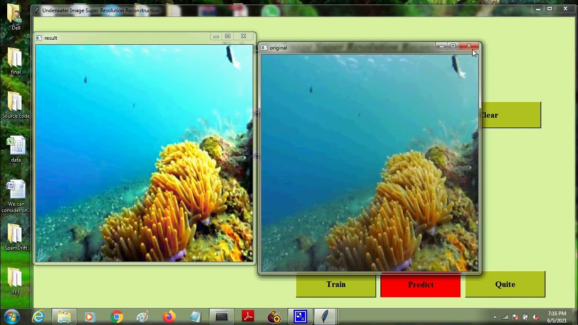Launch Firefox from the taskbar
The width and height of the screenshot is (578, 325).
click(x=169, y=317)
